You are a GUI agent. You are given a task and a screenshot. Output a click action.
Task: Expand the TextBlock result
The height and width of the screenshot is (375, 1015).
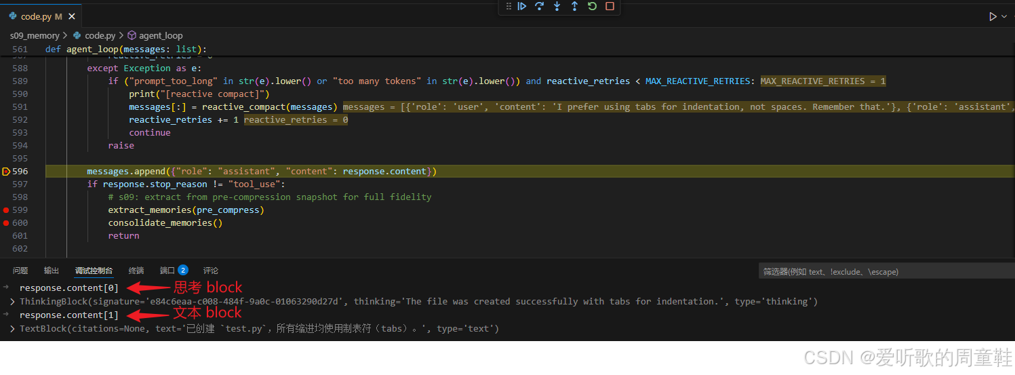click(12, 329)
